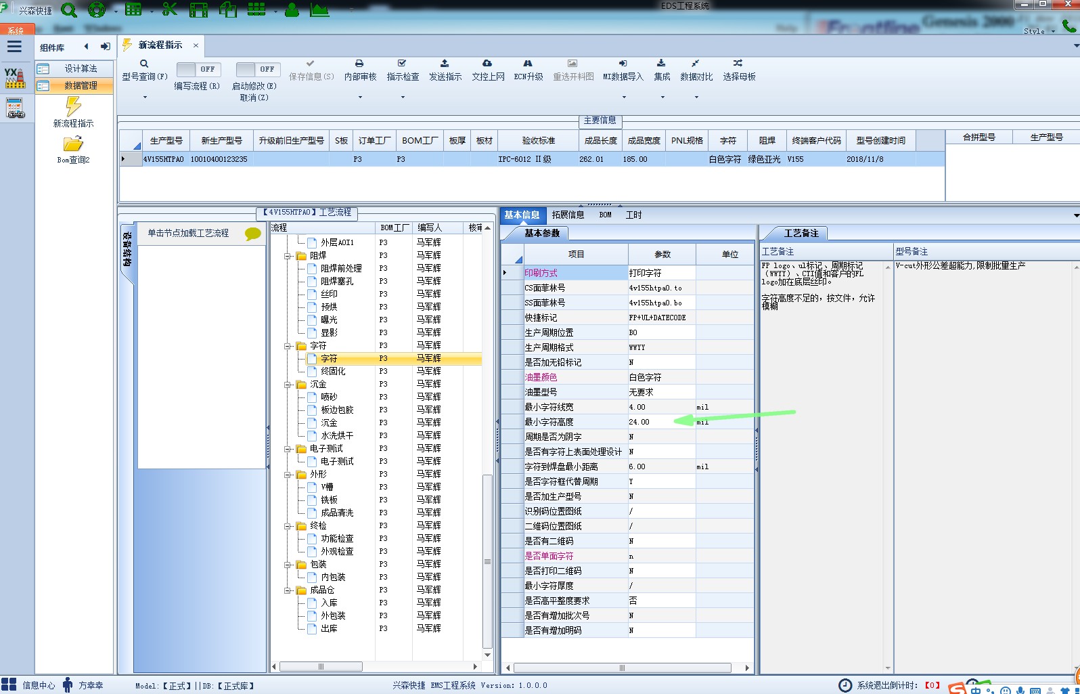The image size is (1080, 694).
Task: Collapse the 沉金 tree node
Action: (x=288, y=385)
